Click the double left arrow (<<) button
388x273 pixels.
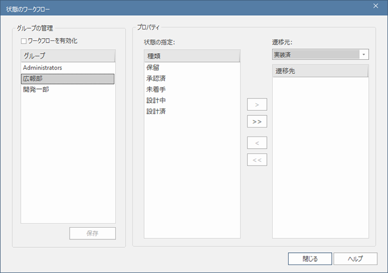pos(257,159)
